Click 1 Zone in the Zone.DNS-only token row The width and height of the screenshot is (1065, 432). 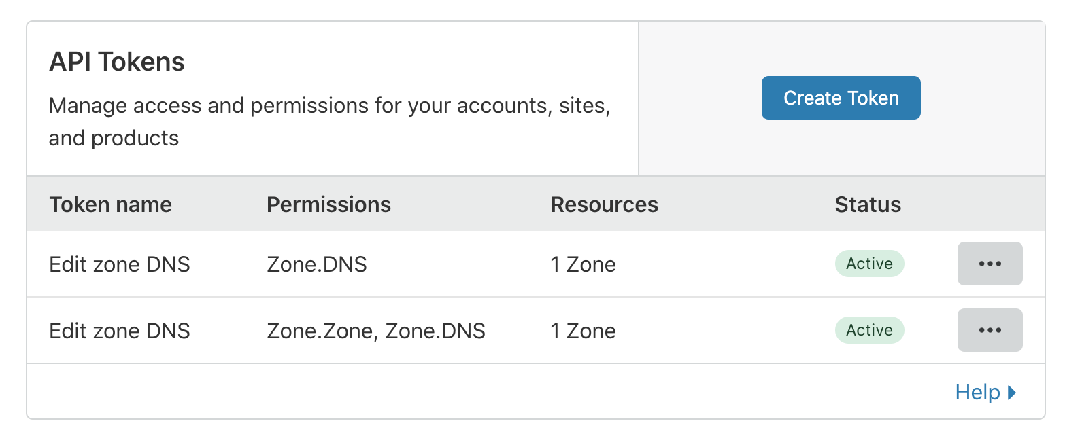[x=583, y=264]
